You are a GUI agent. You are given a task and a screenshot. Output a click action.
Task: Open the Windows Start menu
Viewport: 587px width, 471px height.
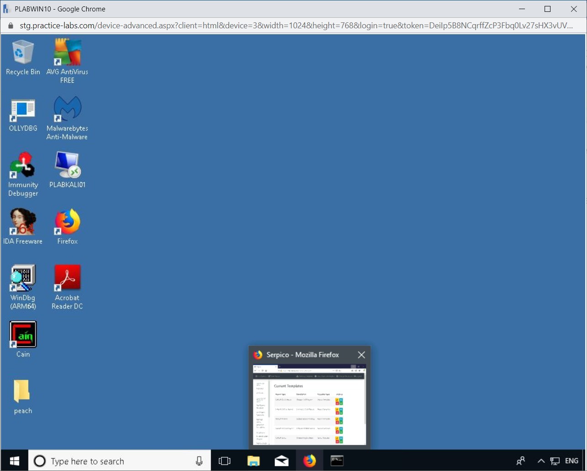tap(14, 461)
